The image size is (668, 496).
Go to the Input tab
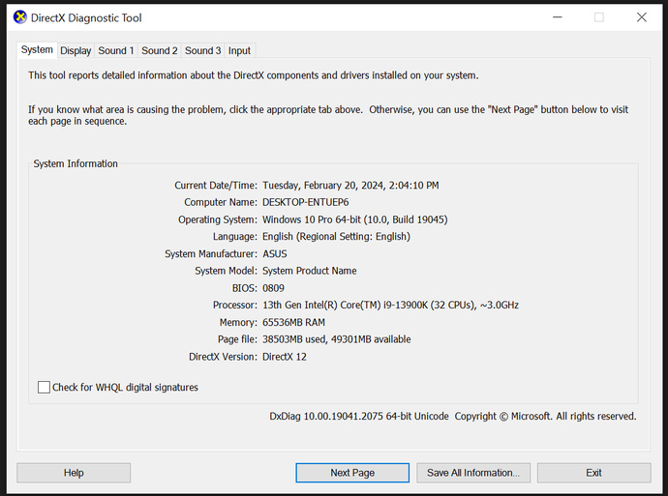[239, 50]
